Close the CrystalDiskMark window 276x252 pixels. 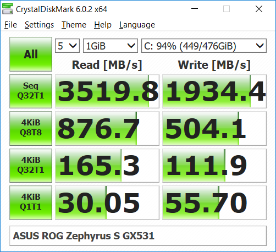tap(259, 9)
